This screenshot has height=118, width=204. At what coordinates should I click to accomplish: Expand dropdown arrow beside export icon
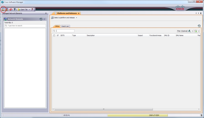coord(199,31)
